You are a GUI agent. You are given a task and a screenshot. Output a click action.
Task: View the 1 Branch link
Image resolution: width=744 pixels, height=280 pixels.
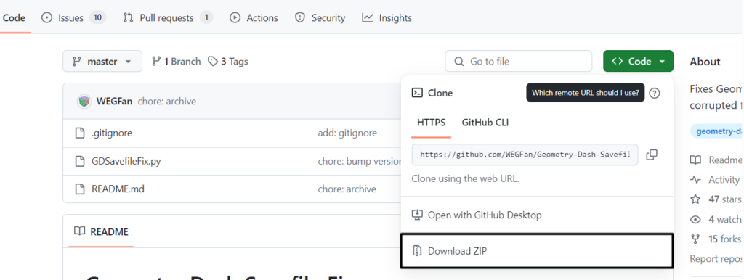tap(176, 62)
